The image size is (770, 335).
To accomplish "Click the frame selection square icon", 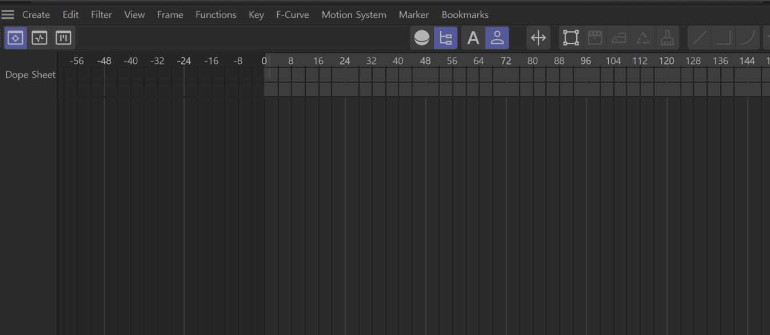I will coord(570,38).
